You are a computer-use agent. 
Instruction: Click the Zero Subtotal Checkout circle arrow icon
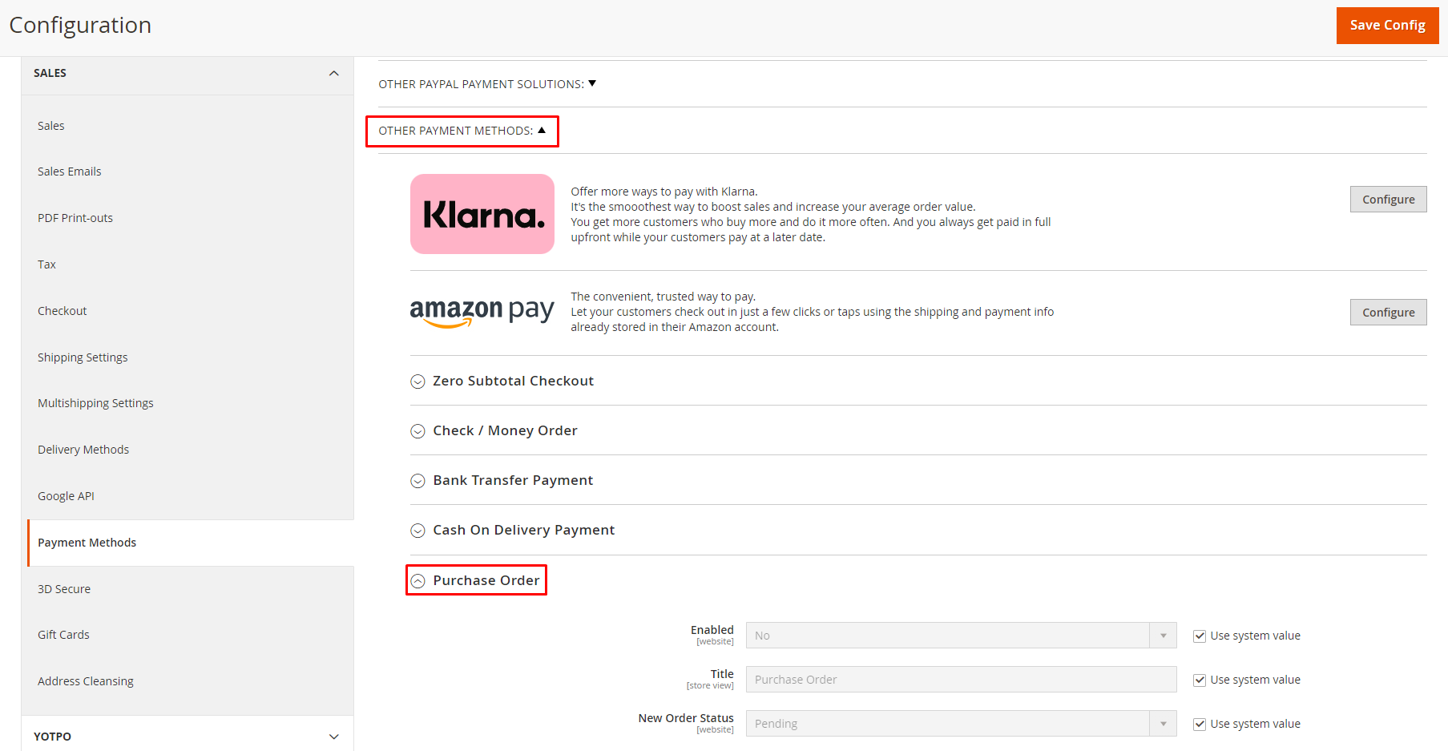coord(417,382)
